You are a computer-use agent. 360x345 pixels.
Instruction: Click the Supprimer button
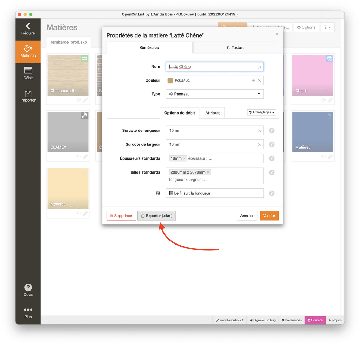click(121, 216)
